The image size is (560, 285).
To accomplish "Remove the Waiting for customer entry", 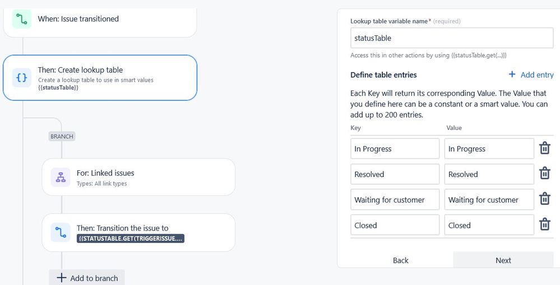I will click(544, 199).
